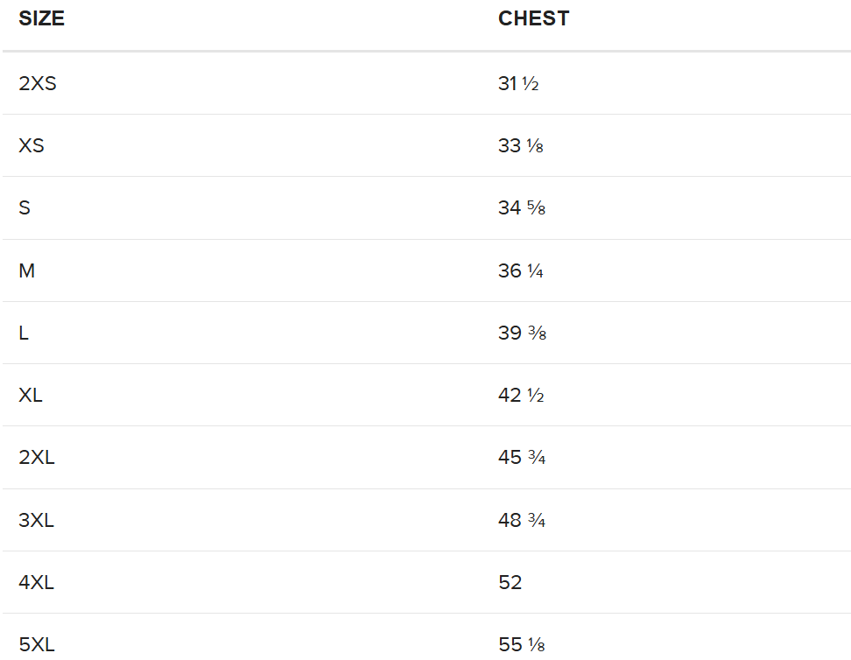The width and height of the screenshot is (851, 660).
Task: Select the 36 ¼ chest value
Action: tap(521, 271)
